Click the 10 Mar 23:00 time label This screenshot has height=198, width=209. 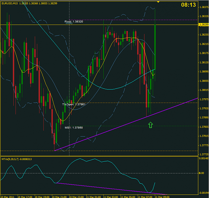click(76, 197)
